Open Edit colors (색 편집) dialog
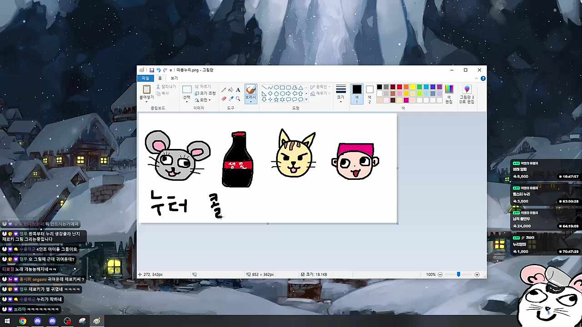This screenshot has width=582, height=327. (x=449, y=94)
